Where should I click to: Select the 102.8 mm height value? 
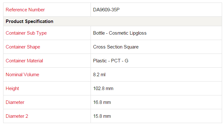pos(103,88)
